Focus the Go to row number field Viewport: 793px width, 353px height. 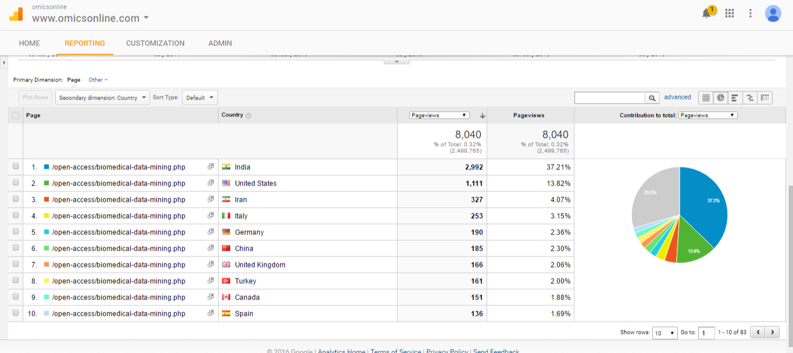point(706,333)
